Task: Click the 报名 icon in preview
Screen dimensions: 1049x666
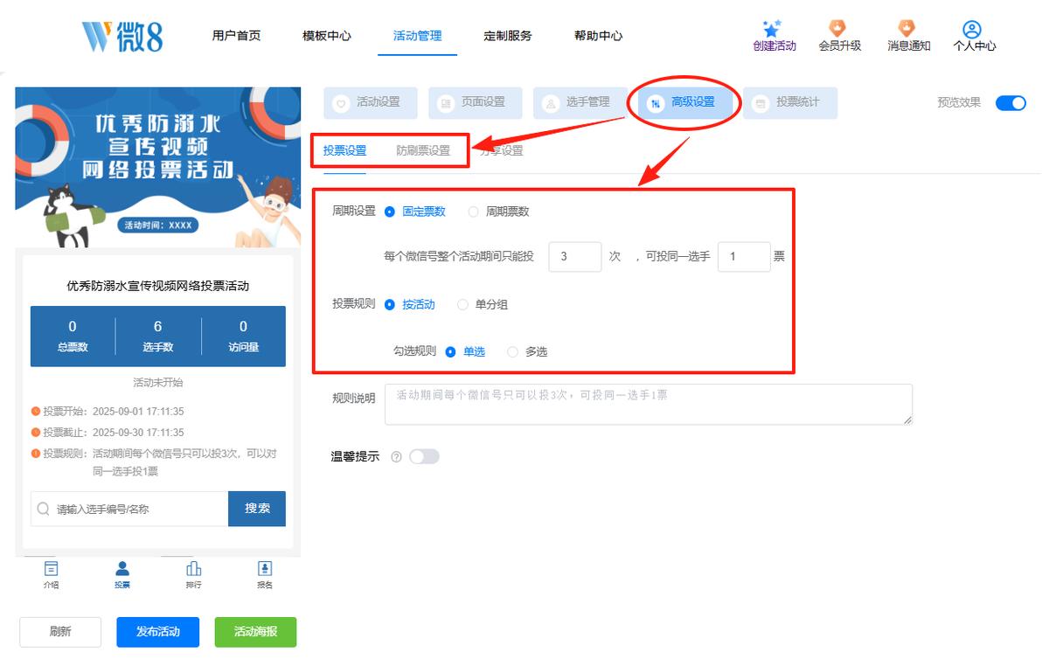Action: click(265, 569)
